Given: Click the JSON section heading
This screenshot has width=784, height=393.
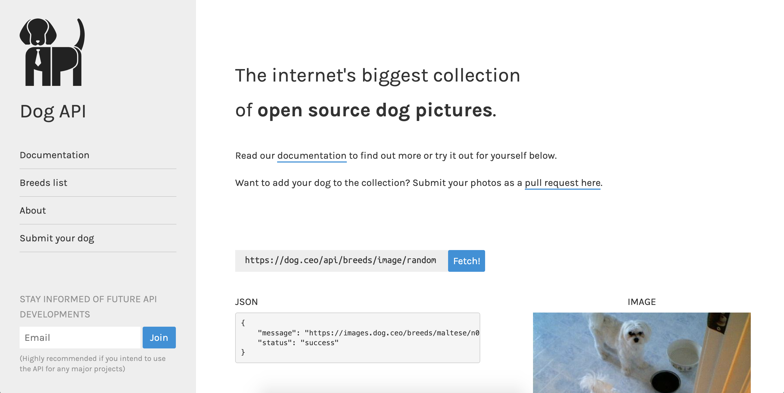Looking at the screenshot, I should [246, 302].
